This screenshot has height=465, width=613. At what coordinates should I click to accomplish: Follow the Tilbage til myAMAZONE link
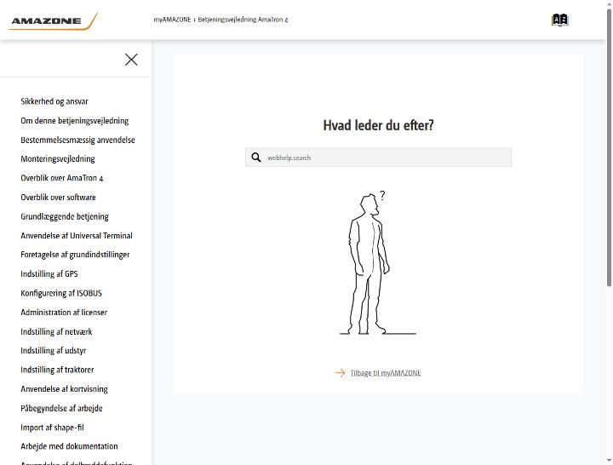(x=386, y=373)
